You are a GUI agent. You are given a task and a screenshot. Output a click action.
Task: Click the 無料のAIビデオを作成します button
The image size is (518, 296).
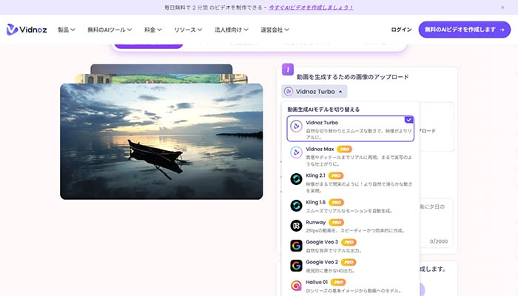tap(465, 30)
